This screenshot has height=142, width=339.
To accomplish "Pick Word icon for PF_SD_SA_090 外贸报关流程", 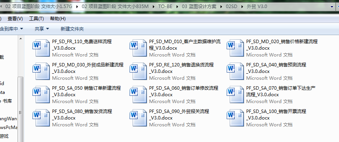I will point(138,118).
